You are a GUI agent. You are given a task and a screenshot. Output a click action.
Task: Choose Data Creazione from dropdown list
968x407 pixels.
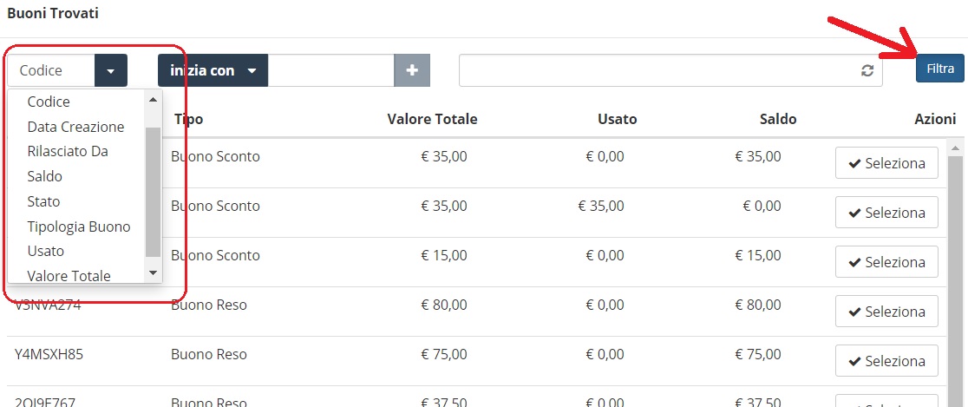(x=76, y=127)
